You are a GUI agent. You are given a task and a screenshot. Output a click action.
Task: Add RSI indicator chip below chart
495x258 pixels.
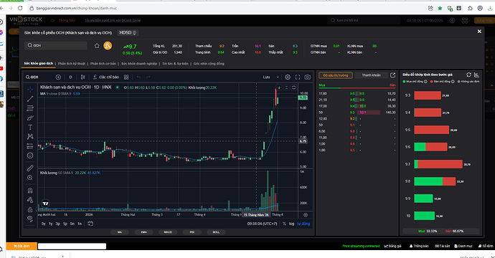192,231
